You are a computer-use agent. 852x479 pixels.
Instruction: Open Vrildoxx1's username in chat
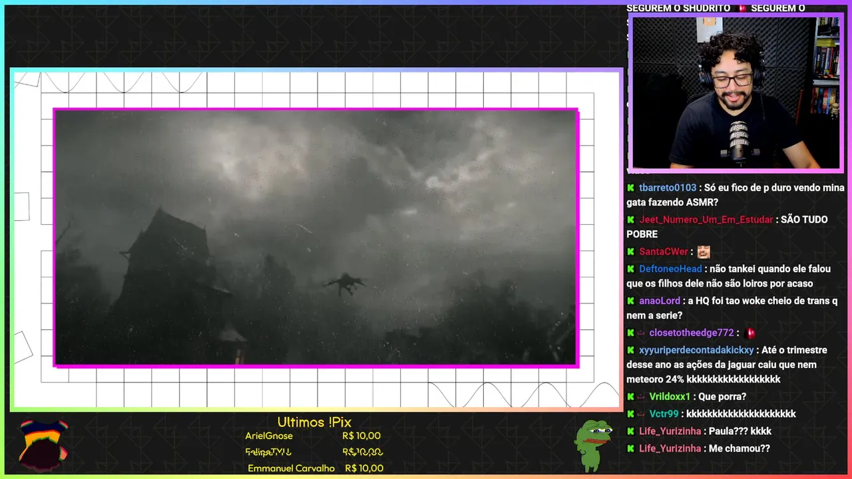click(670, 397)
